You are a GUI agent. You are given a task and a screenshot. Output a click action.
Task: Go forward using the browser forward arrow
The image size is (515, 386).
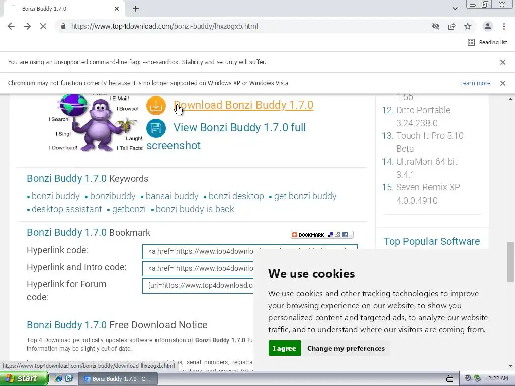coord(27,26)
